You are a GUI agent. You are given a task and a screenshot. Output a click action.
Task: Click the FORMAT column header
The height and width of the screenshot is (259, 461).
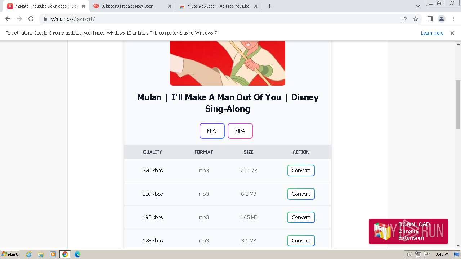point(204,152)
